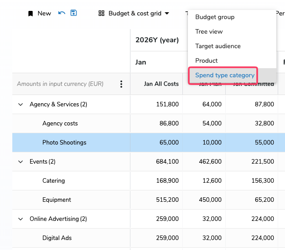Screen dimensions: 285x250
Task: Click the 168,900 Catering cell
Action: coord(157,180)
